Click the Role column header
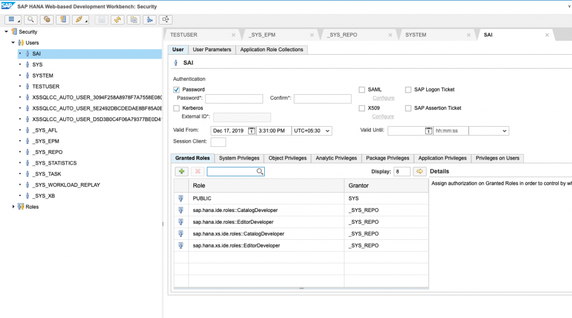Viewport: 572px width, 318px height. (266, 185)
